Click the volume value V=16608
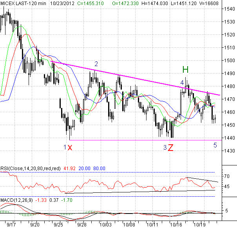The image size is (237, 228). click(209, 3)
